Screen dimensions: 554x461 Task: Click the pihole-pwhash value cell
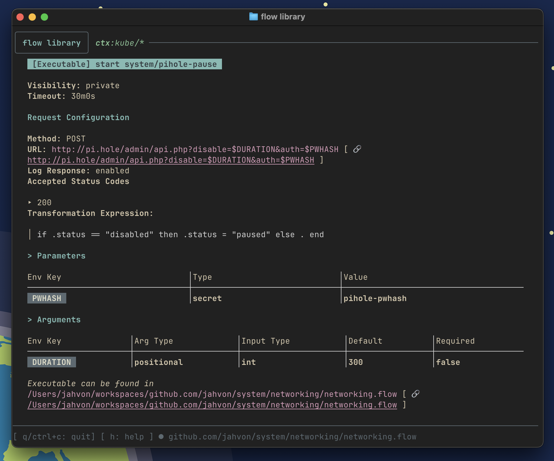(375, 298)
